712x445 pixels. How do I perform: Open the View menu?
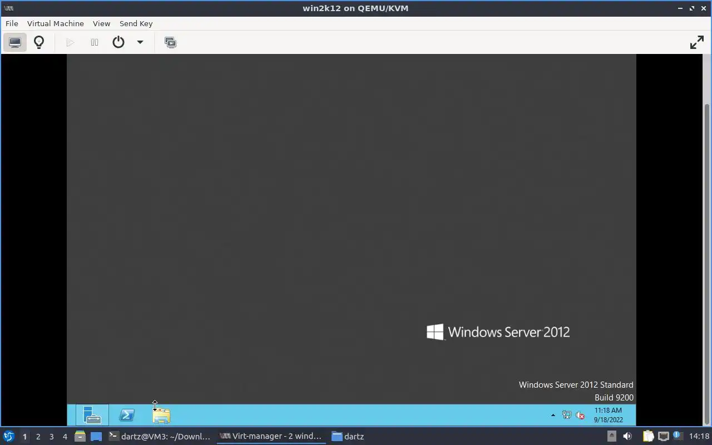pos(101,23)
